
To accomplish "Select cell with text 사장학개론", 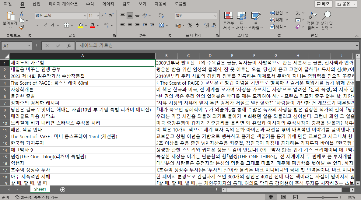I will [x=82, y=89].
